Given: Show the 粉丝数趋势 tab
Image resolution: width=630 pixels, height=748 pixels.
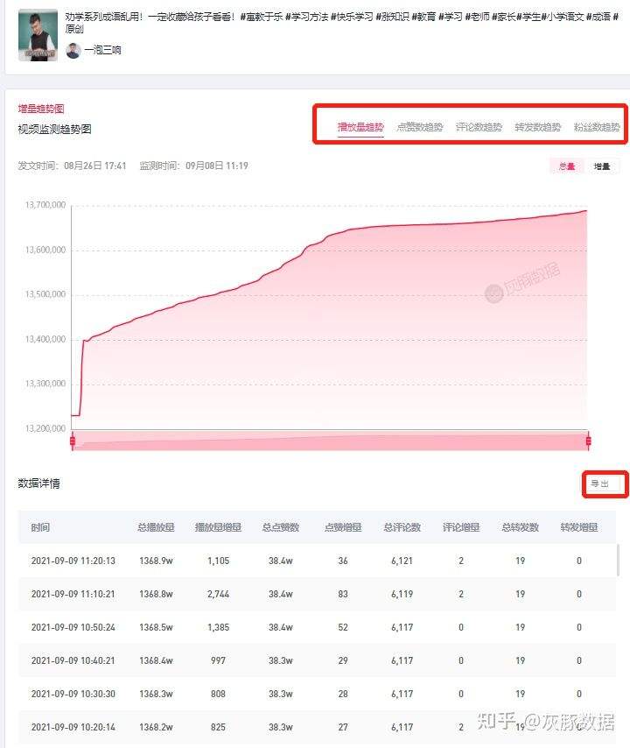Looking at the screenshot, I should 597,127.
